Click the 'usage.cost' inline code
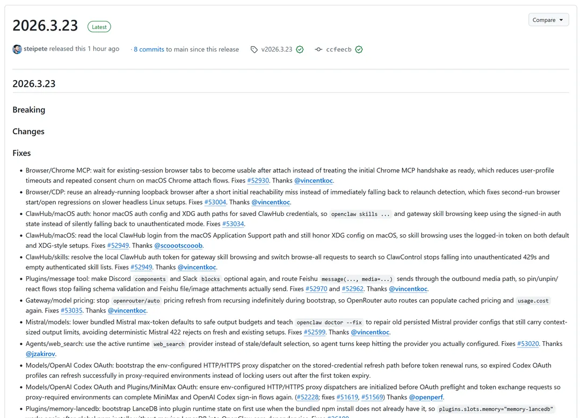 coord(533,301)
